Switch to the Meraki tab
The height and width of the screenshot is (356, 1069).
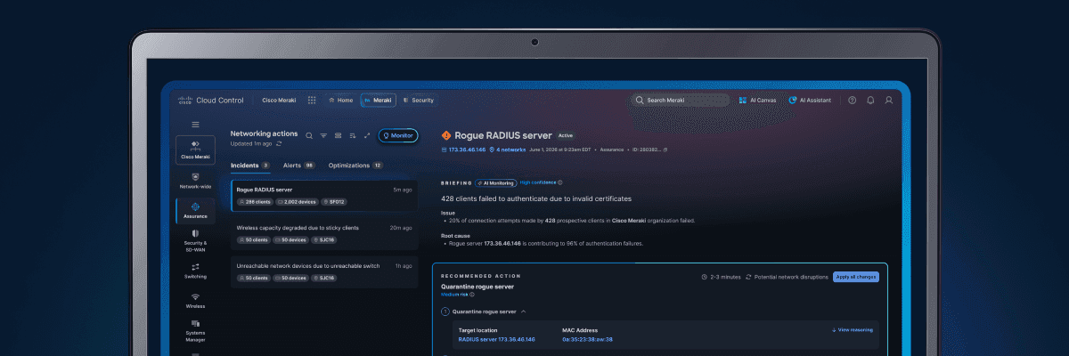(378, 101)
